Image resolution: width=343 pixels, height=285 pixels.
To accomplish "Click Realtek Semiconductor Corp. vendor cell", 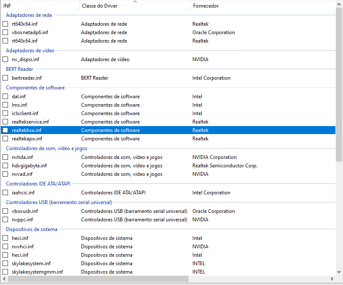I will 224,166.
